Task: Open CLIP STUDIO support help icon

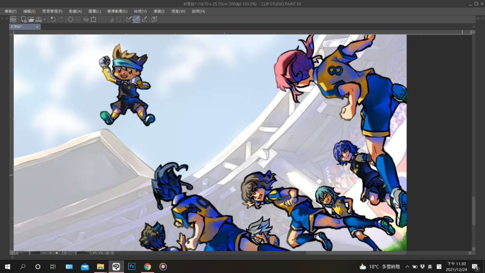Action: [154, 19]
